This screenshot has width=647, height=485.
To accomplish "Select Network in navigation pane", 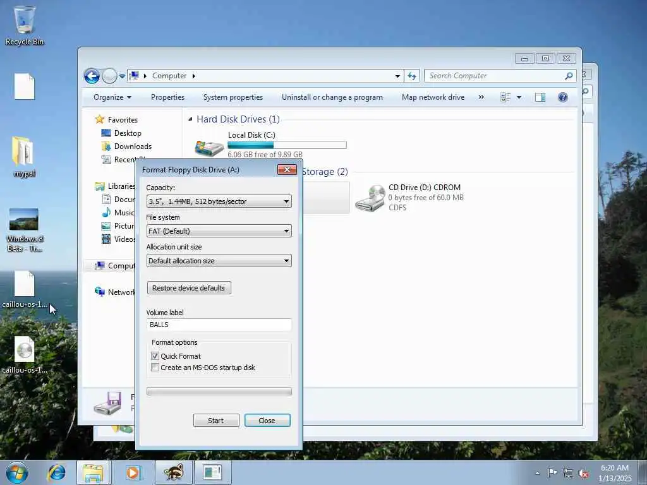I will (x=121, y=292).
